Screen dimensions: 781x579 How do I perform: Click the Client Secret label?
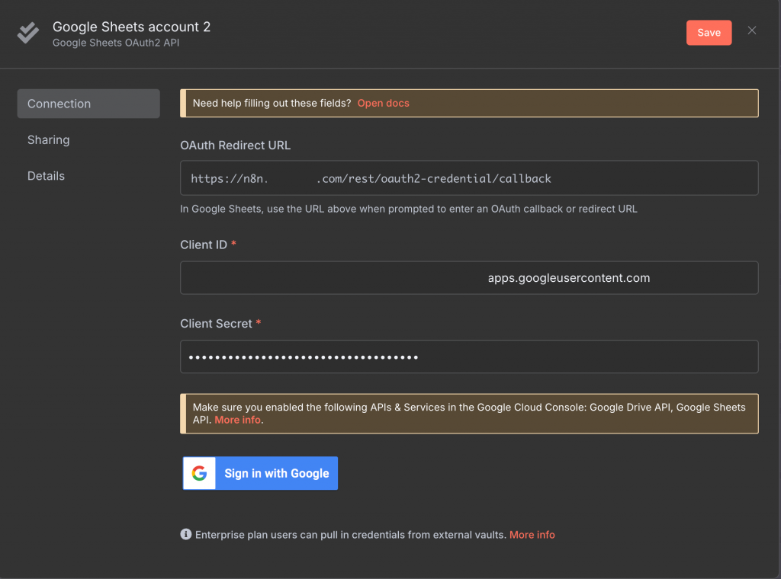tap(216, 324)
